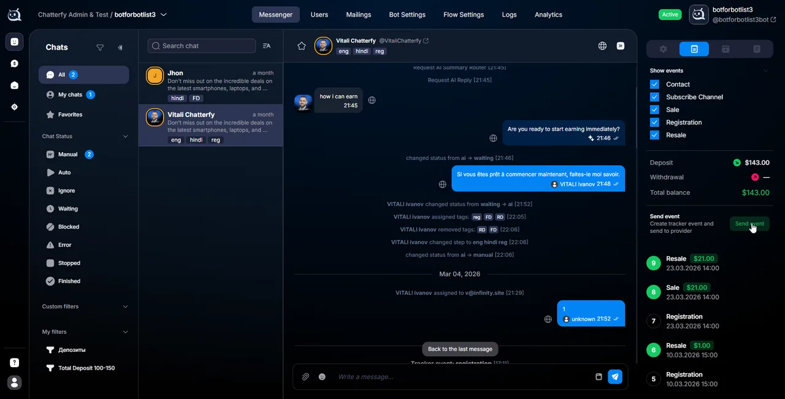Uncheck the Subscribe Channel checkbox
This screenshot has height=399, width=785.
point(654,97)
